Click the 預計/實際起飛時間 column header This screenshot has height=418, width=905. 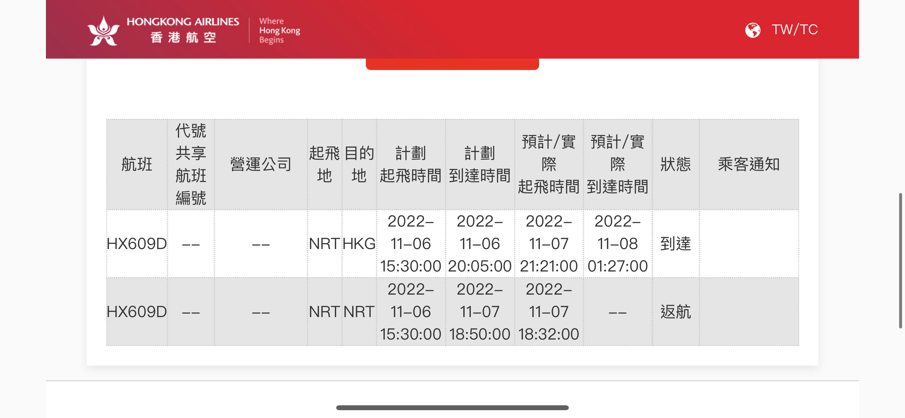pyautogui.click(x=548, y=164)
